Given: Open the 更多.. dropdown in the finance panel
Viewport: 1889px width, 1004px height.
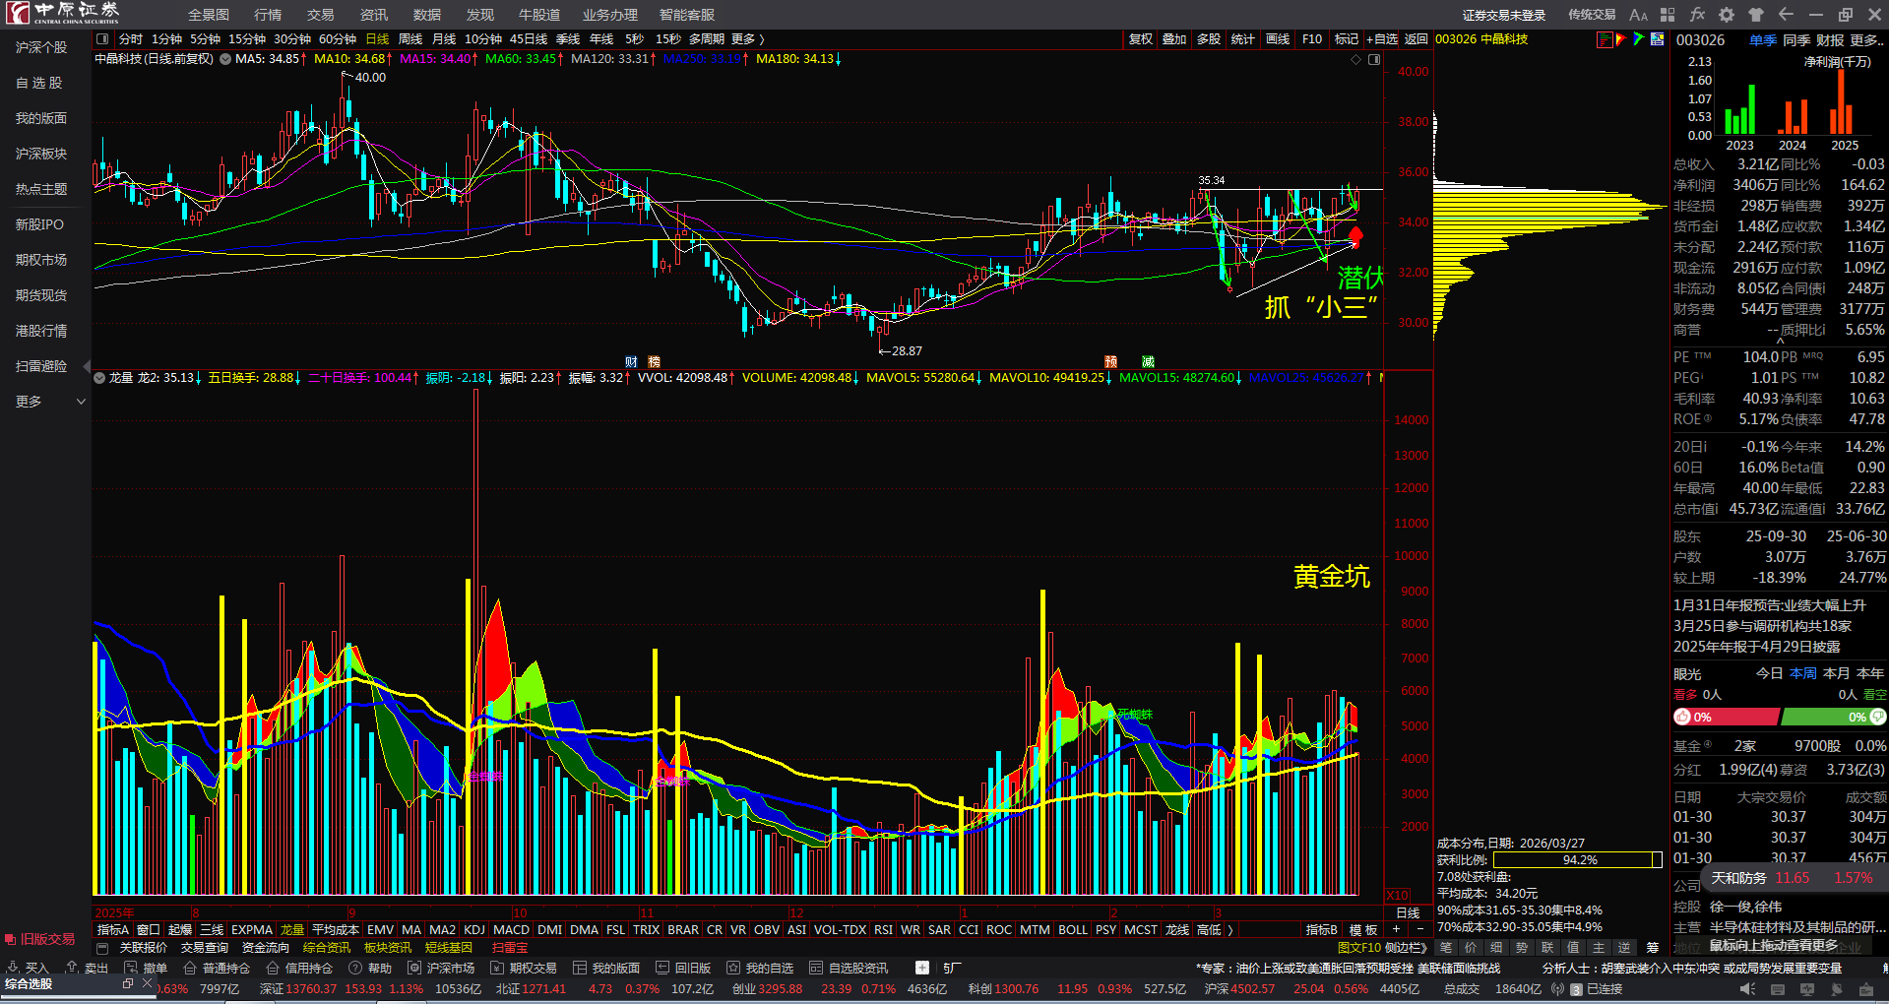Looking at the screenshot, I should tap(1867, 40).
